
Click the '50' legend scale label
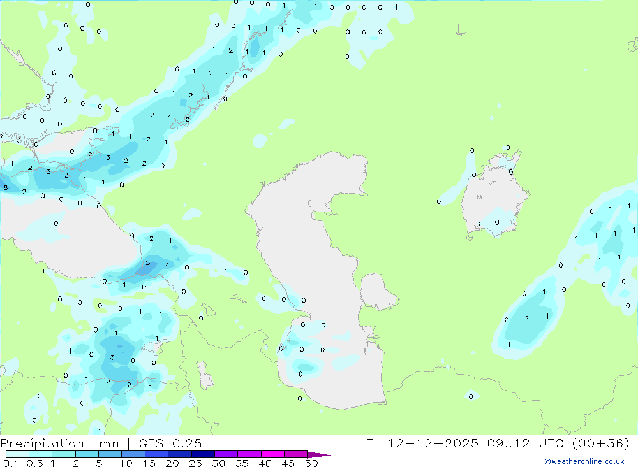click(x=311, y=463)
